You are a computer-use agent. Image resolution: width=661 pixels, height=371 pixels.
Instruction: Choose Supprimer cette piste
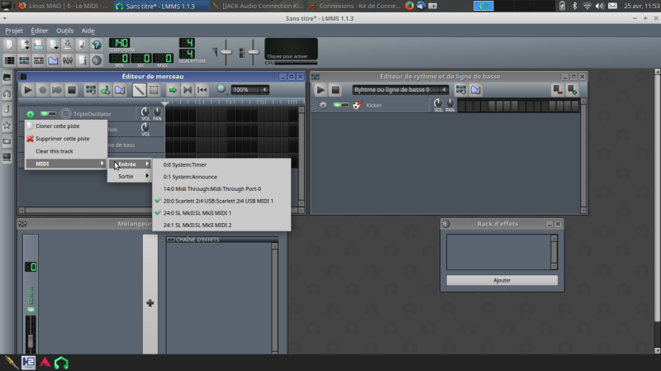[x=66, y=139]
